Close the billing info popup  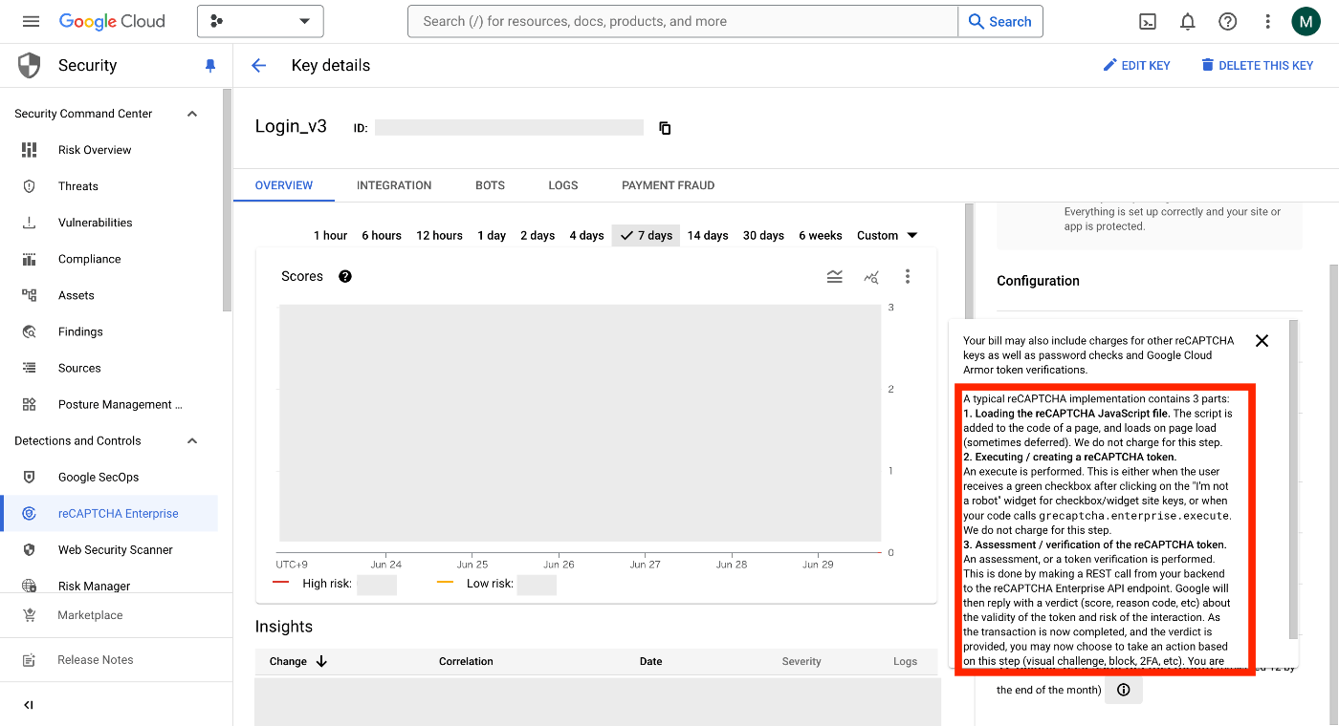tap(1262, 340)
